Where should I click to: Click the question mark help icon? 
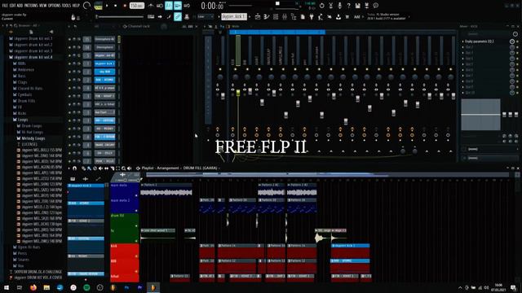click(348, 6)
